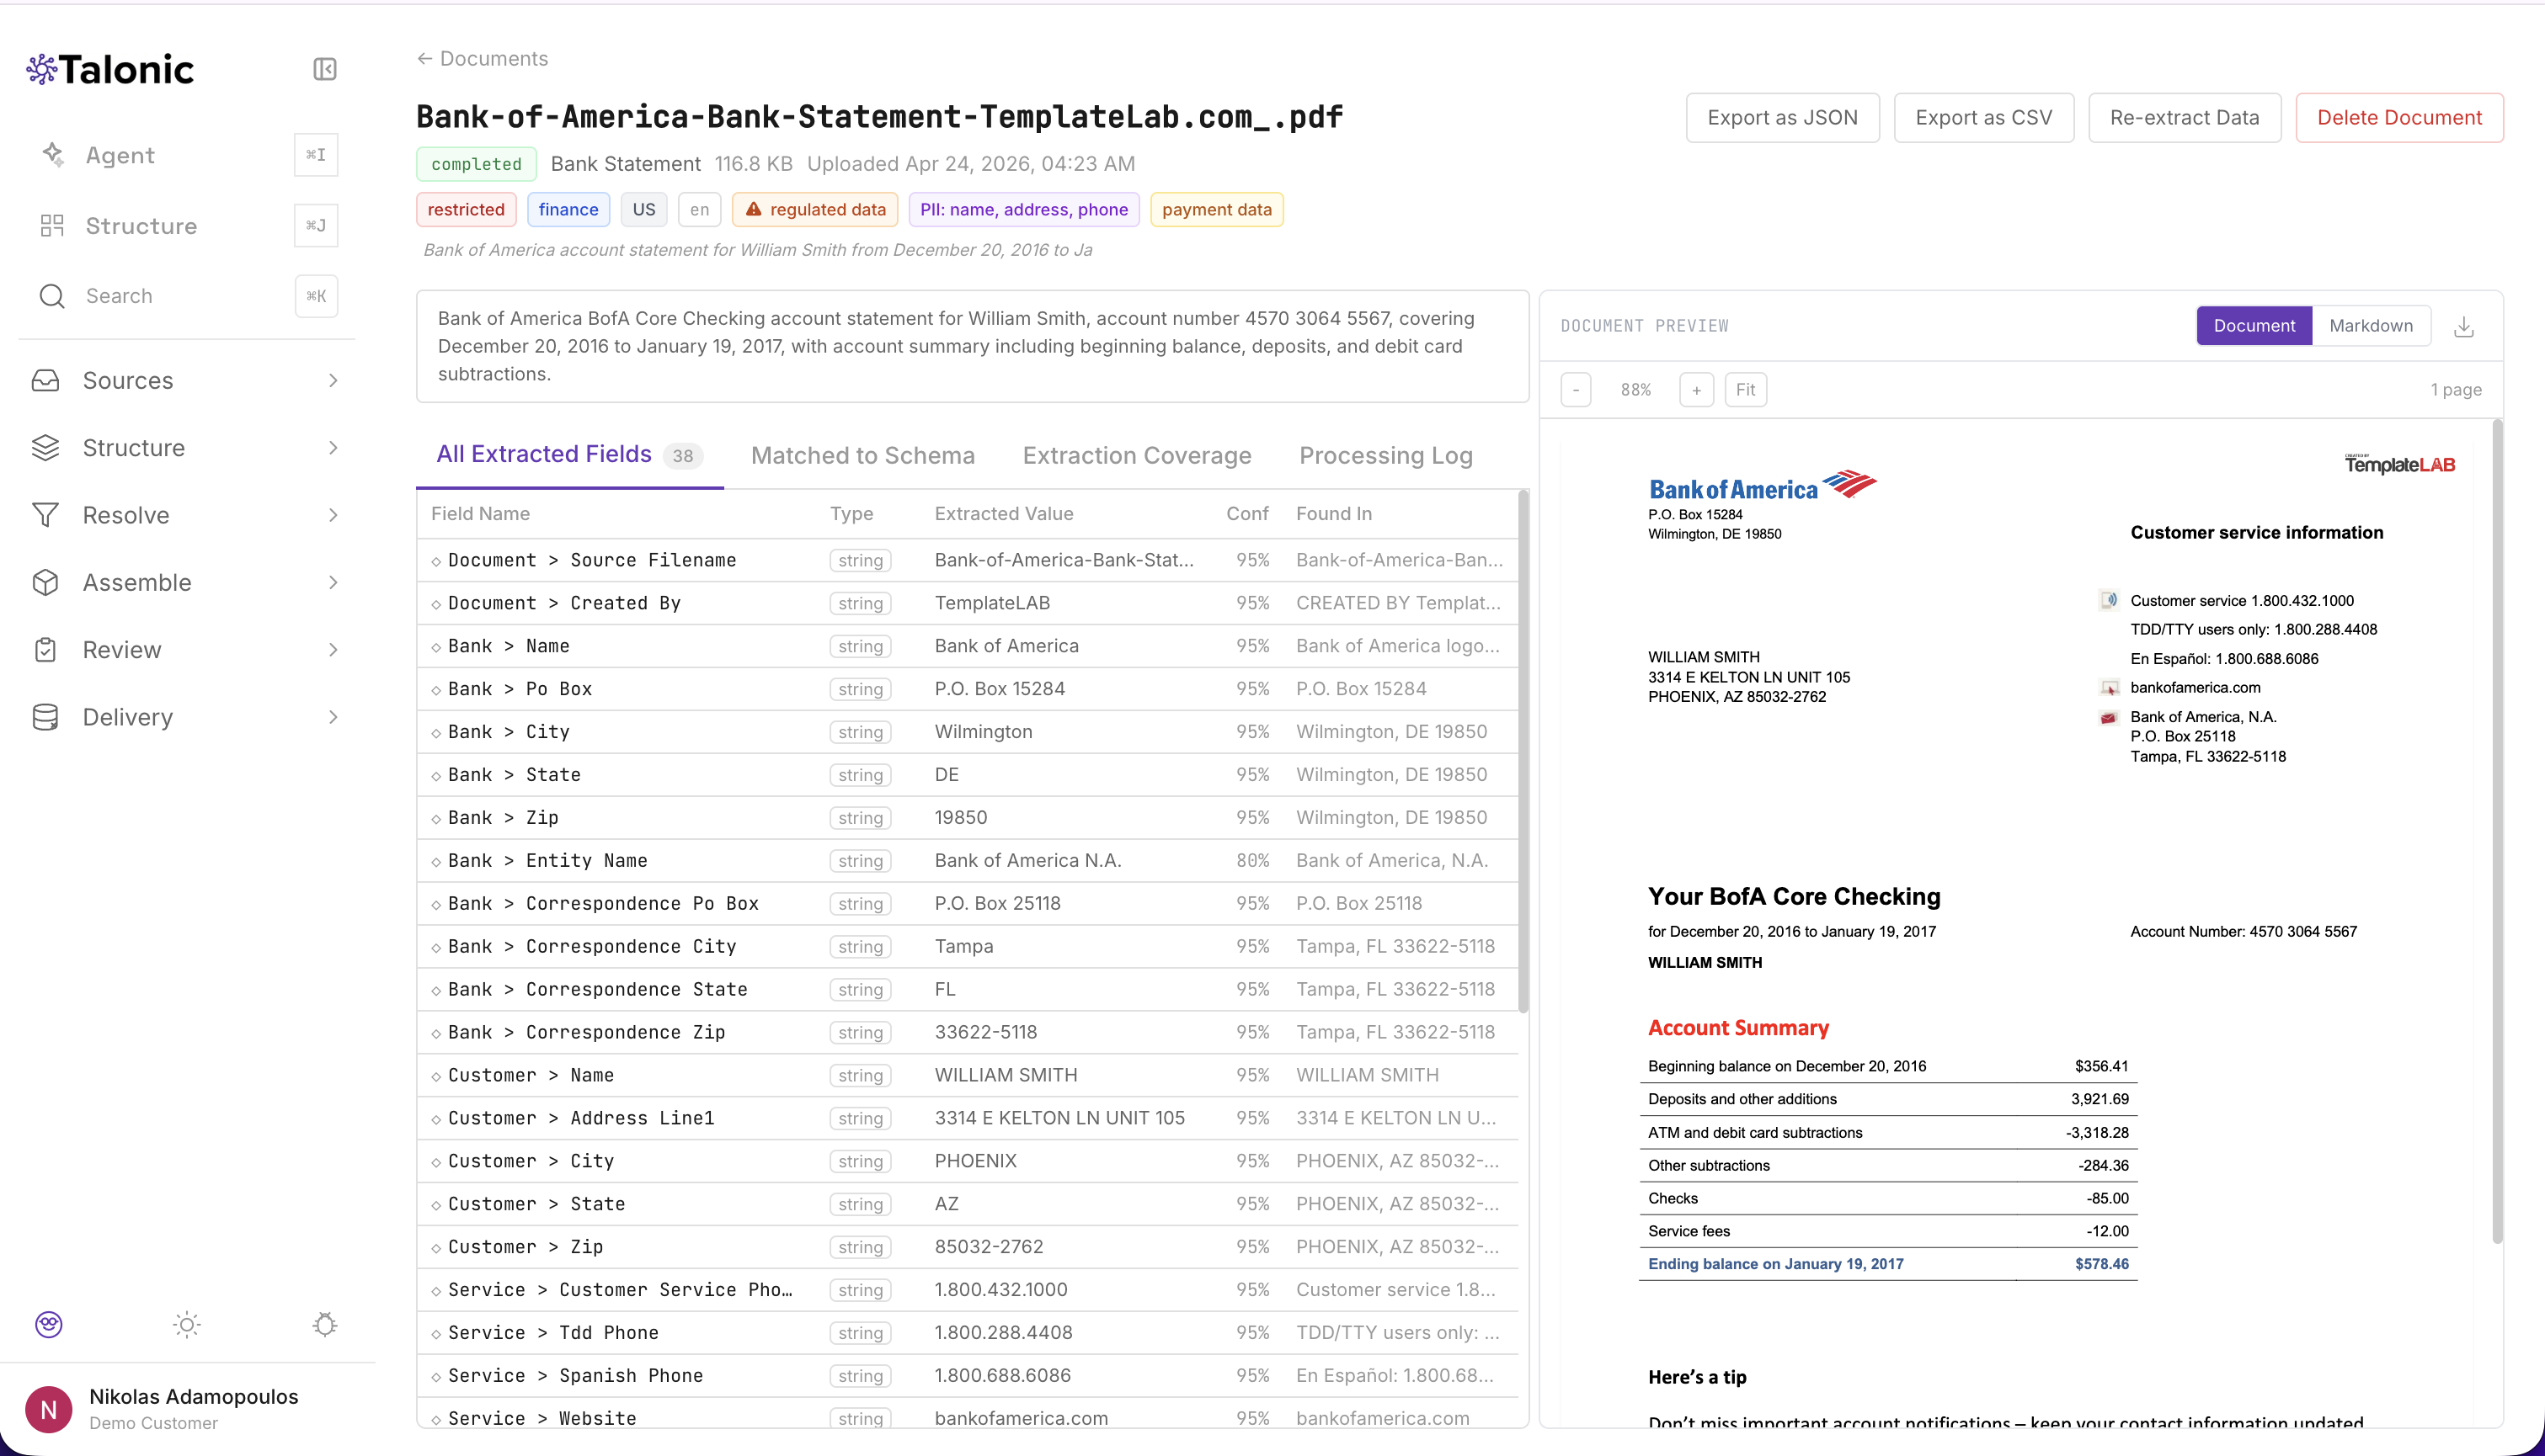Open the All Extracted Fields tab
The height and width of the screenshot is (1456, 2545).
569,455
